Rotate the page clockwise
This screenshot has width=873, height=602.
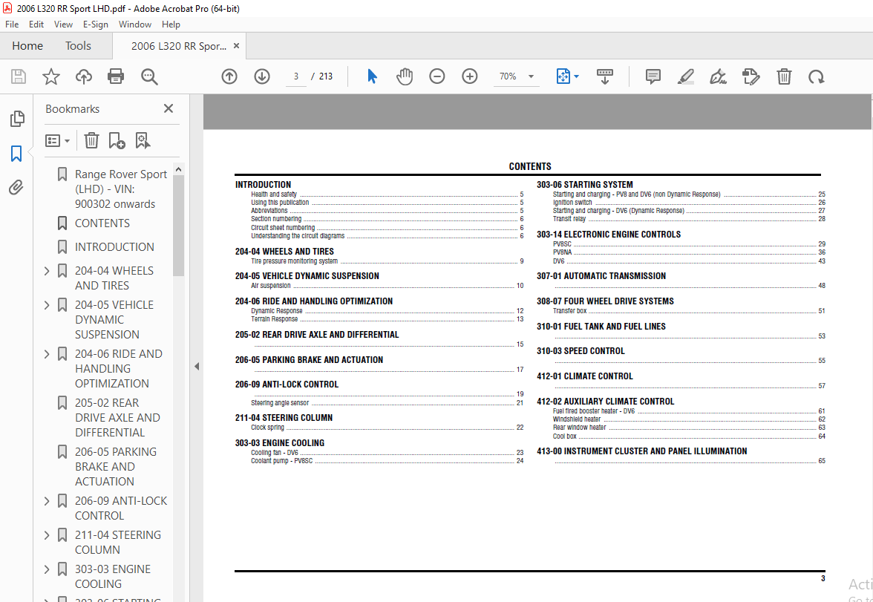coord(817,76)
